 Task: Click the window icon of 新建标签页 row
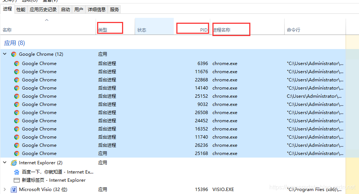[16, 180]
